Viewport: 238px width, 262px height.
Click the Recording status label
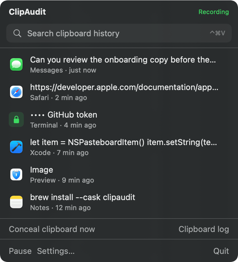tap(214, 12)
